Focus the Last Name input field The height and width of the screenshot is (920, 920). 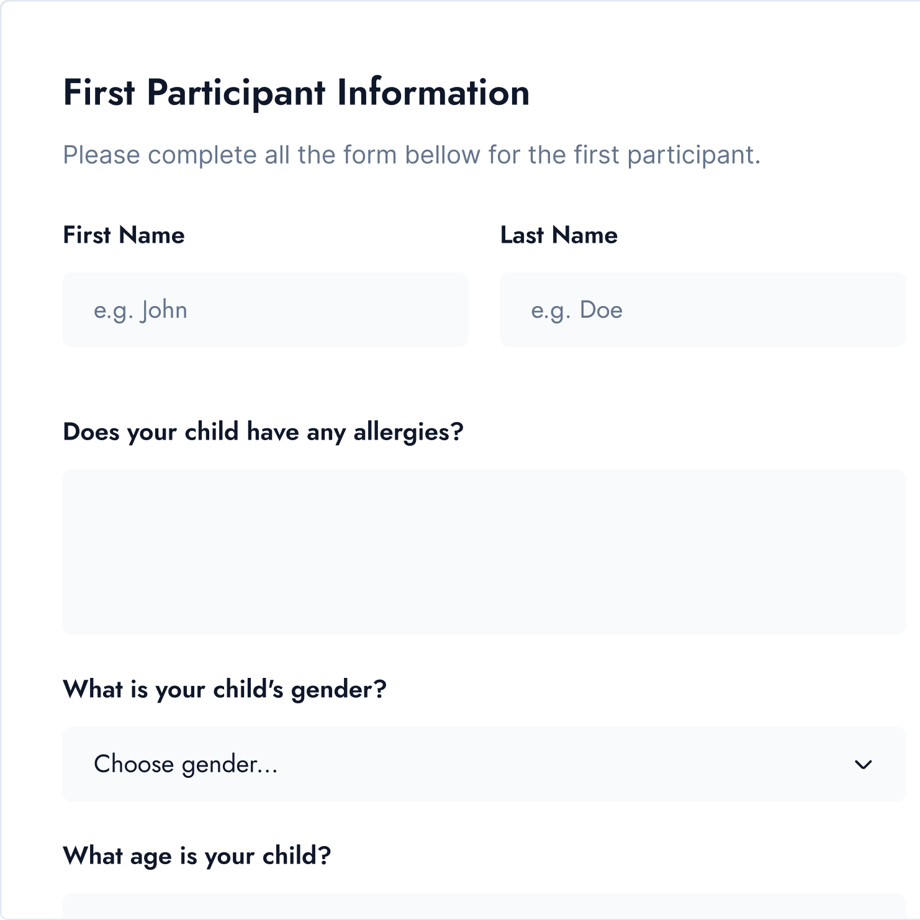[702, 310]
